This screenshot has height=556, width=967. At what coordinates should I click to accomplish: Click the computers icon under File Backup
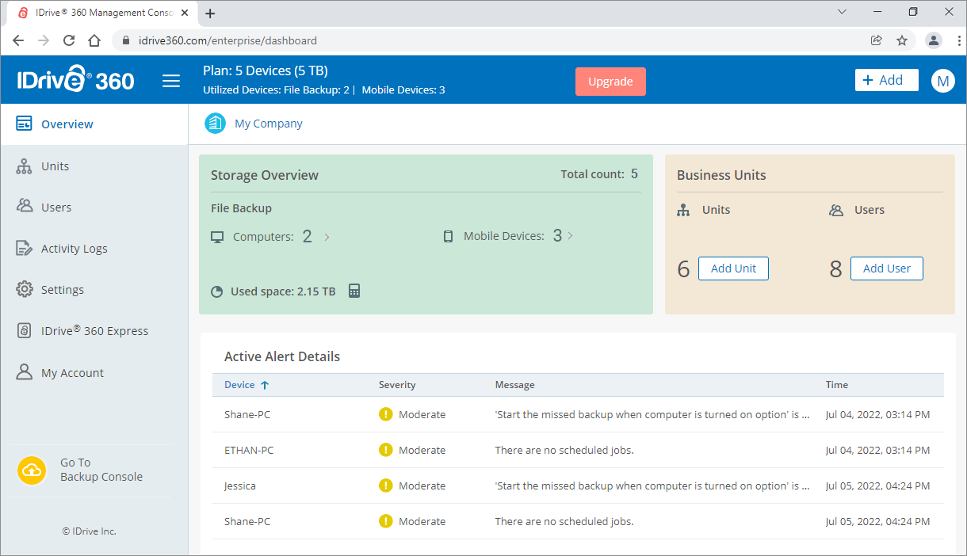[x=217, y=236]
